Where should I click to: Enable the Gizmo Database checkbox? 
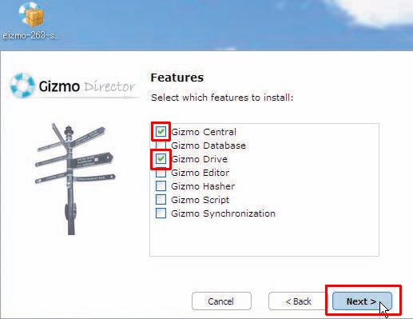pyautogui.click(x=161, y=146)
